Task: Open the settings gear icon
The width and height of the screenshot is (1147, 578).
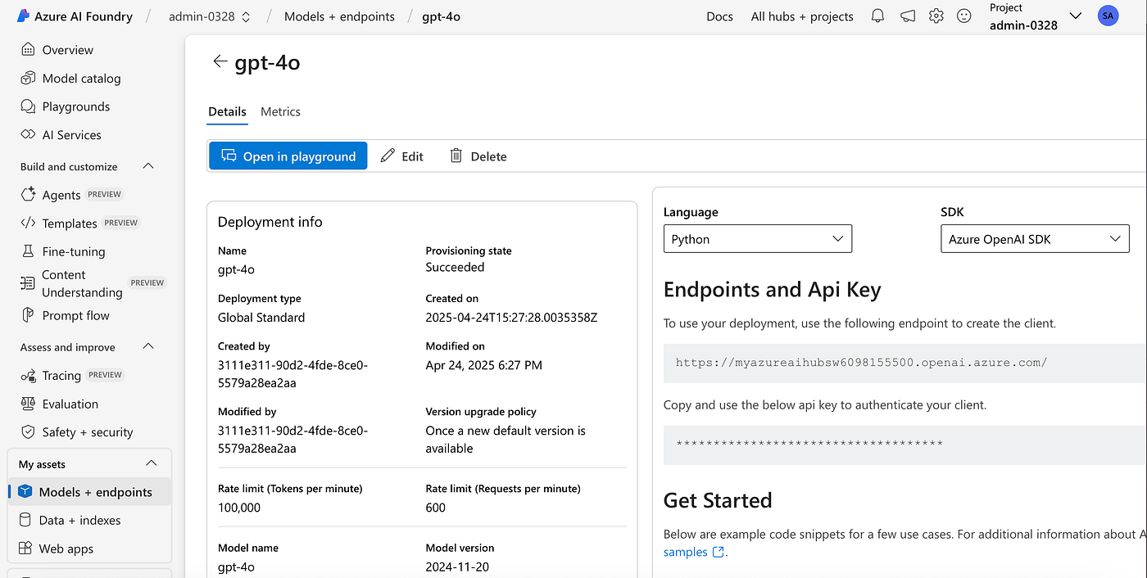Action: (x=936, y=16)
